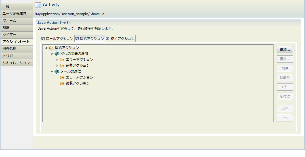
Task: Open the 期限 page
Action: 16,28
